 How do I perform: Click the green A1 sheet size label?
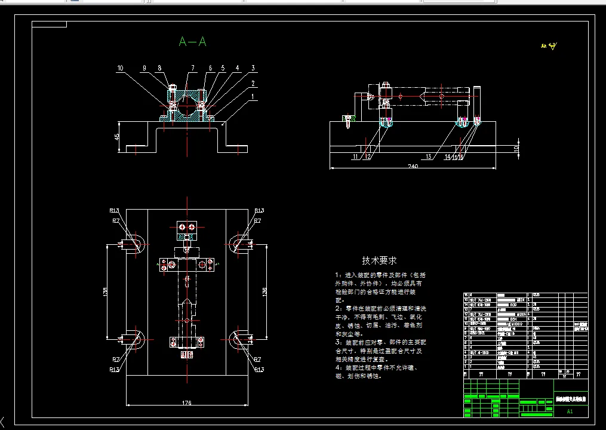click(570, 411)
